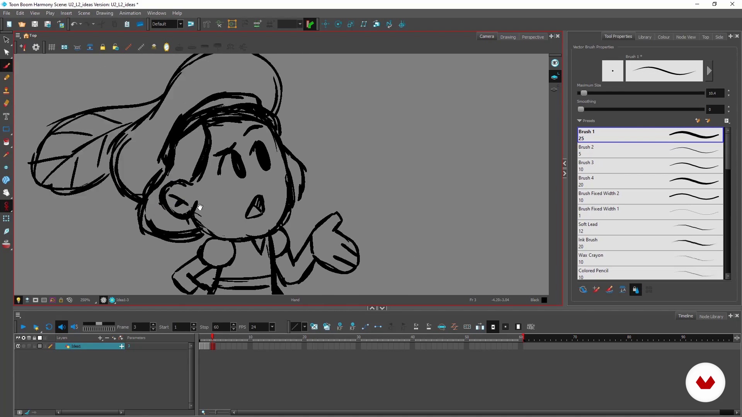The width and height of the screenshot is (742, 417).
Task: Open the Drawing menu
Action: click(104, 13)
